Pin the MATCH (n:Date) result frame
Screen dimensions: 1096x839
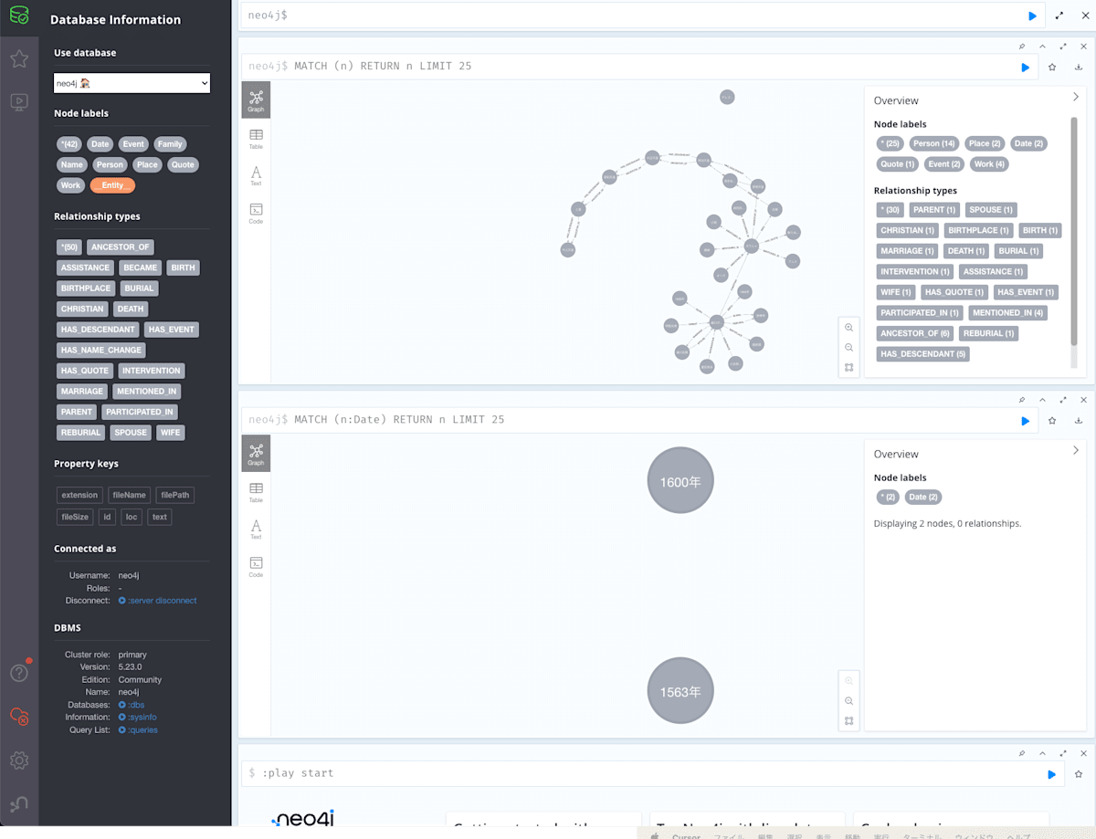pyautogui.click(x=1022, y=399)
